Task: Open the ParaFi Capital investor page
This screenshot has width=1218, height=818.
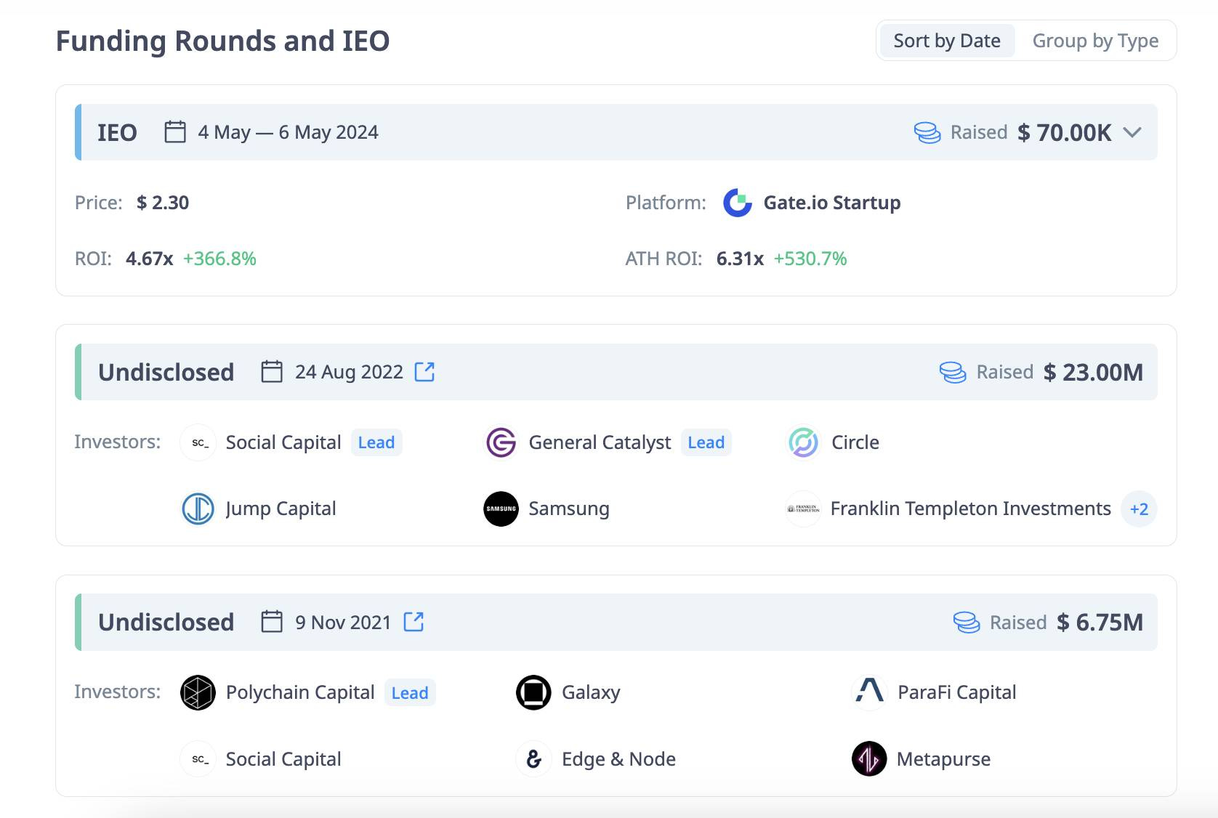Action: coord(956,692)
